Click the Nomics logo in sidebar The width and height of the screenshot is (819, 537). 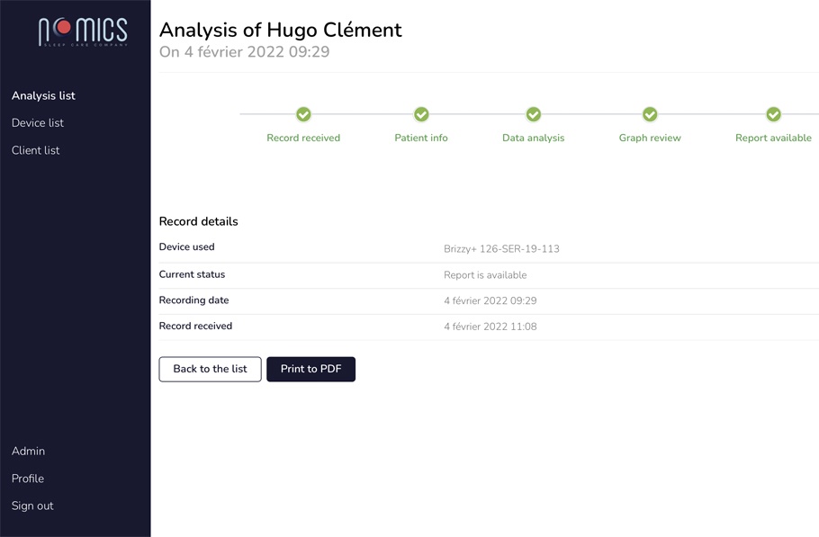(x=83, y=31)
